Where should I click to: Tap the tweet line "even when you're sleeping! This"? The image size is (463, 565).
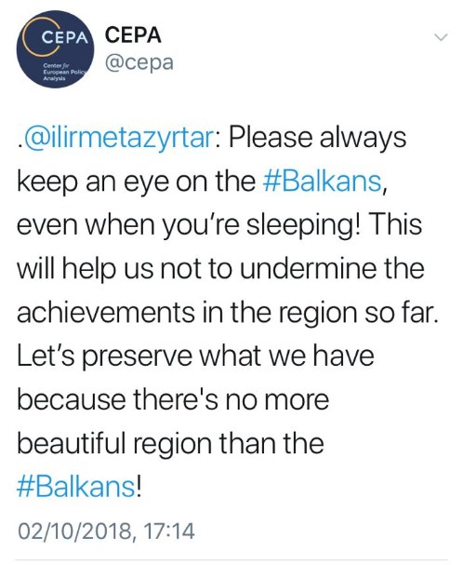click(x=219, y=225)
